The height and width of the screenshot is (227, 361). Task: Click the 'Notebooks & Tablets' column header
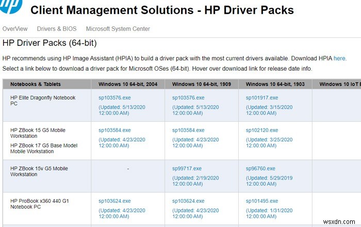pyautogui.click(x=36, y=84)
